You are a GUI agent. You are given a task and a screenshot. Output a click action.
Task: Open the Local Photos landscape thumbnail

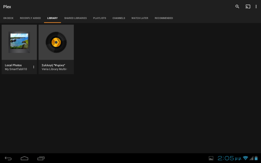pyautogui.click(x=19, y=42)
